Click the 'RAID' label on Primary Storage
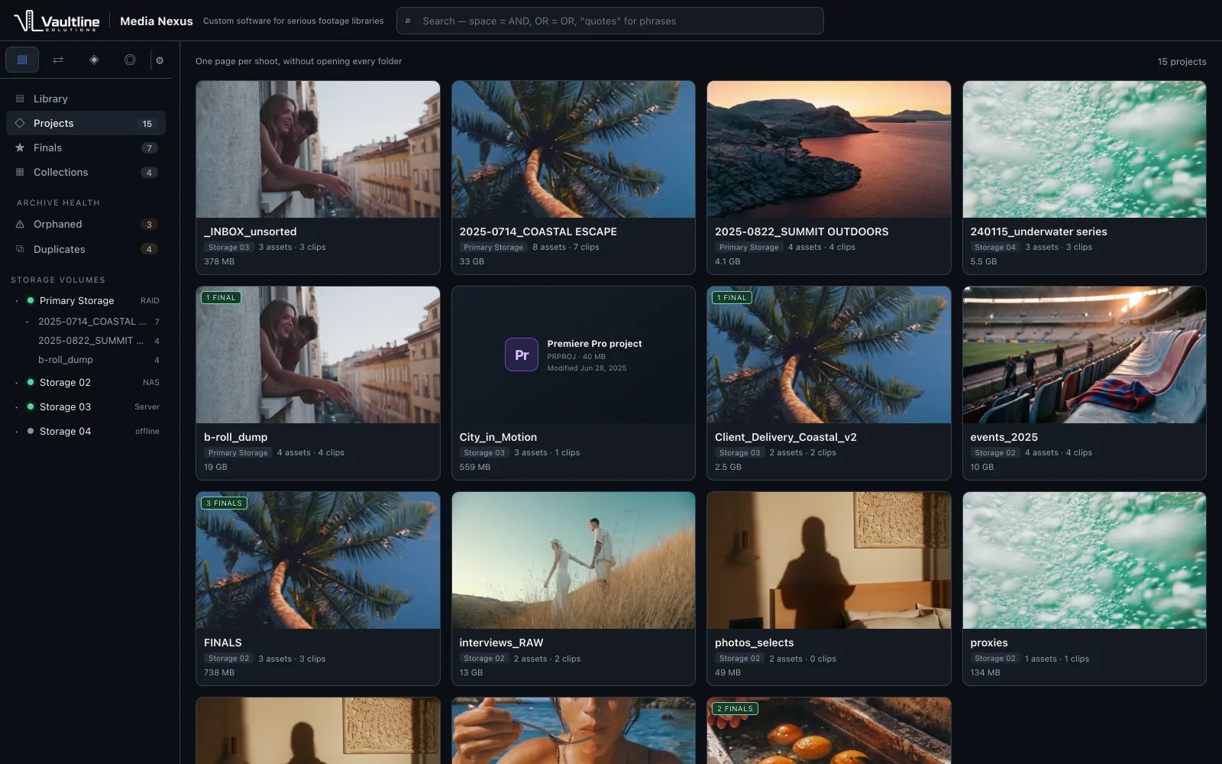 150,301
